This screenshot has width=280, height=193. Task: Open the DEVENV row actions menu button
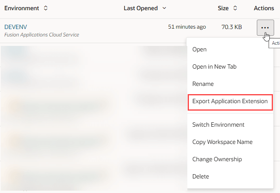coord(265,27)
